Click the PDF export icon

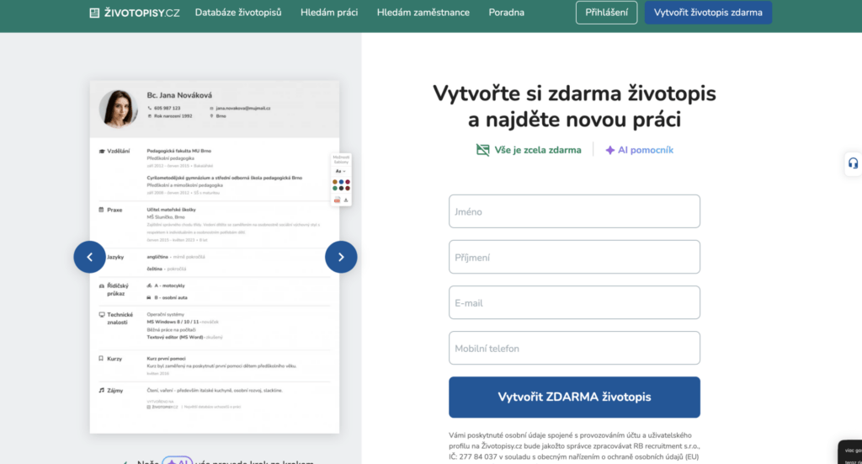point(337,200)
